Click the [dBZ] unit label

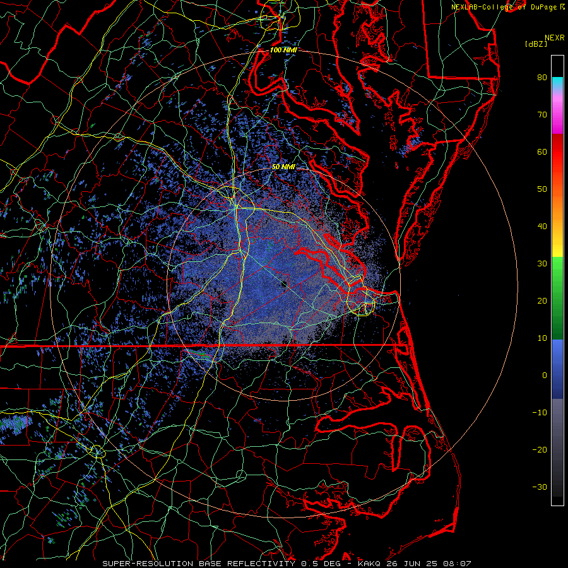coord(536,44)
